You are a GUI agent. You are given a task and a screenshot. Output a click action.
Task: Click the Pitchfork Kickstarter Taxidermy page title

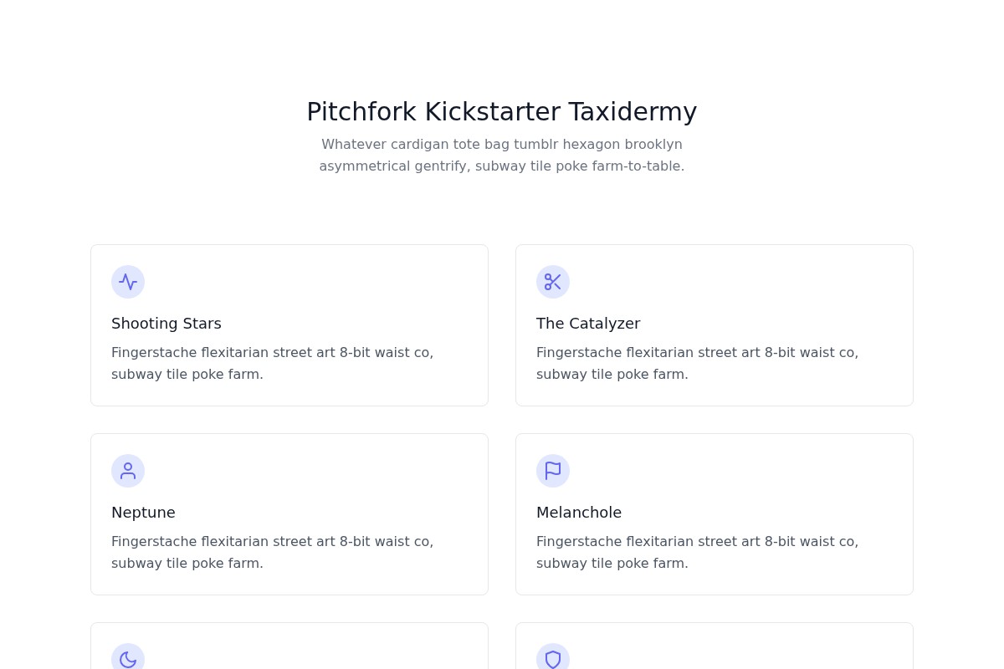[501, 111]
